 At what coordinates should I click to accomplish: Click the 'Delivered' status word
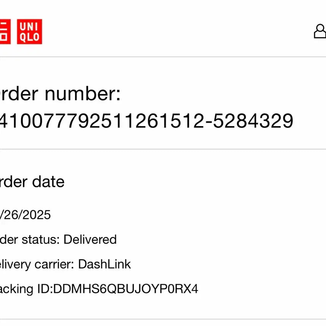point(90,240)
